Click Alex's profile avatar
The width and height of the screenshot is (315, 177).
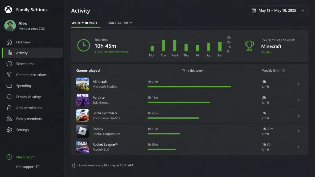[10, 26]
